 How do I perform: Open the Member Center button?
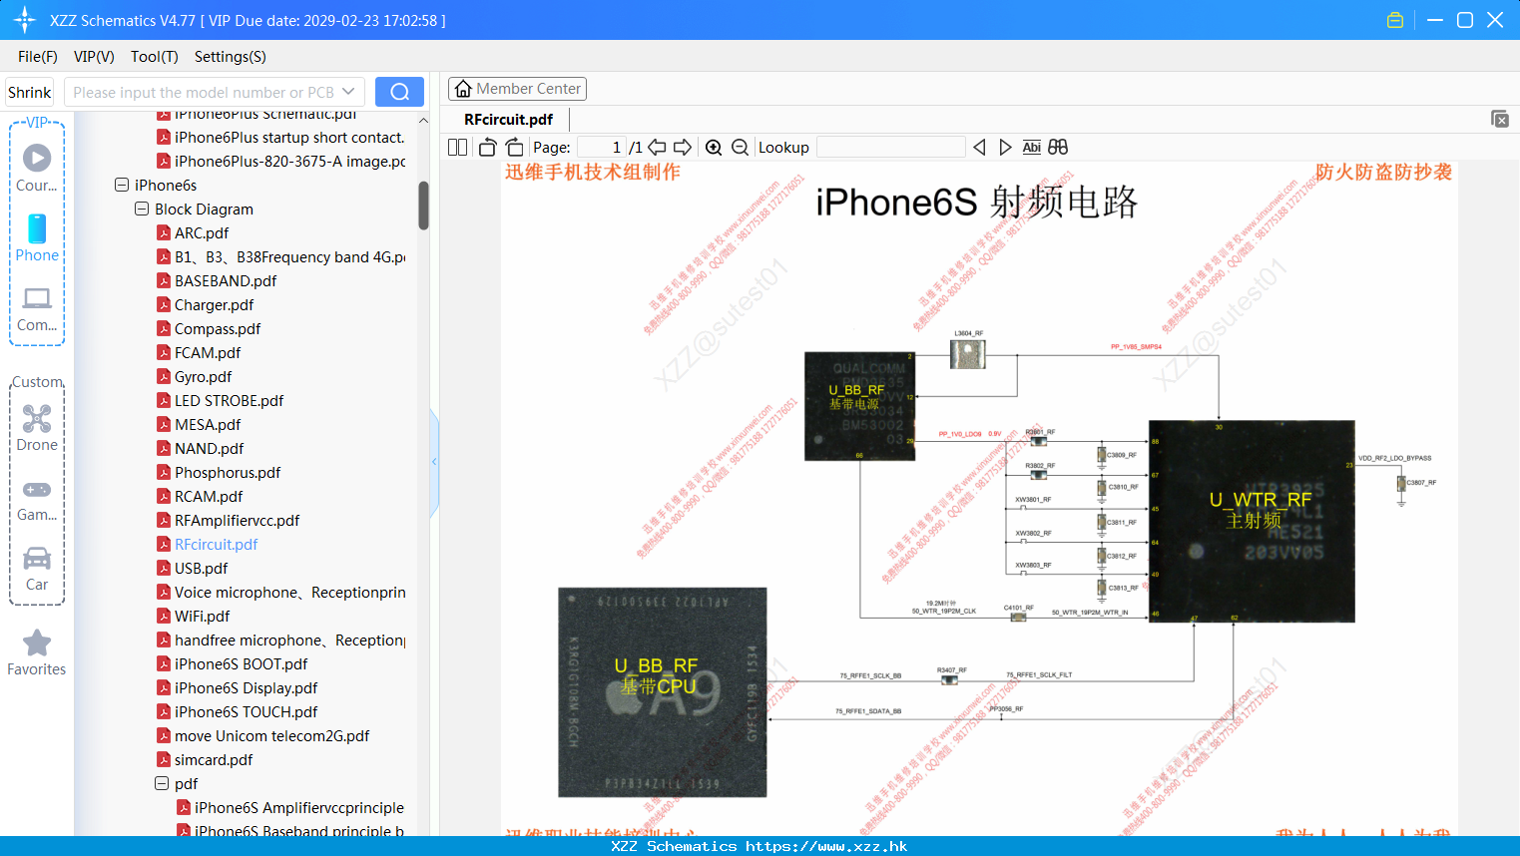pos(517,89)
